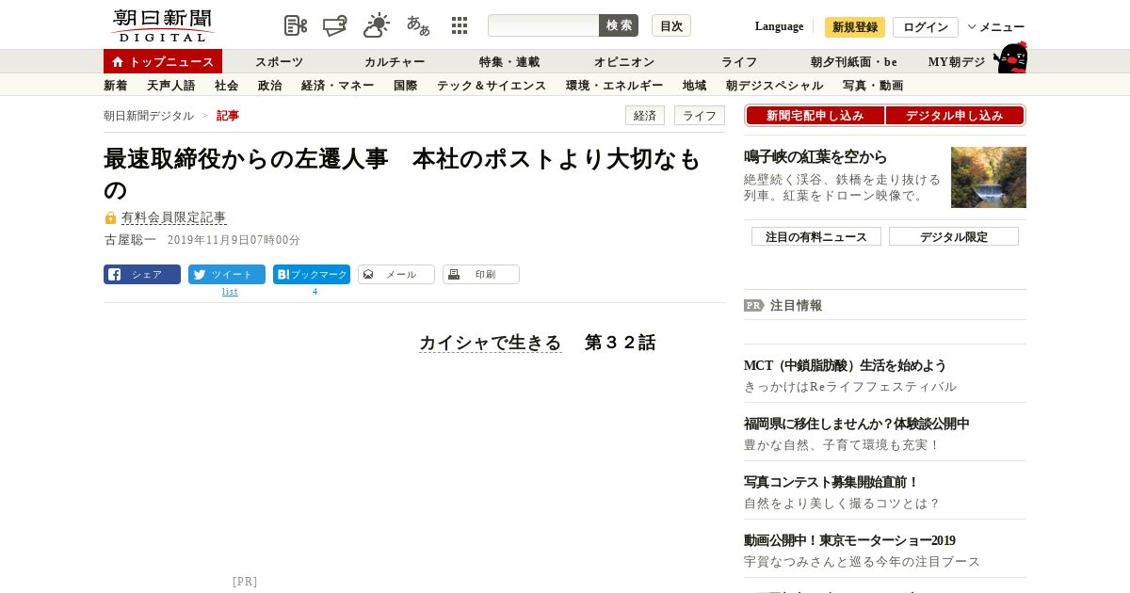Send the article by mail
Viewport: 1130px width, 593px height.
396,275
